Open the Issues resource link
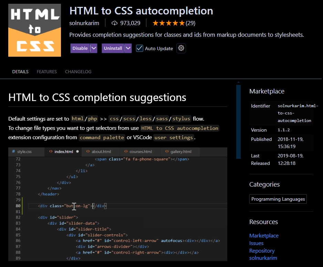Image resolution: width=323 pixels, height=267 pixels. [256, 243]
